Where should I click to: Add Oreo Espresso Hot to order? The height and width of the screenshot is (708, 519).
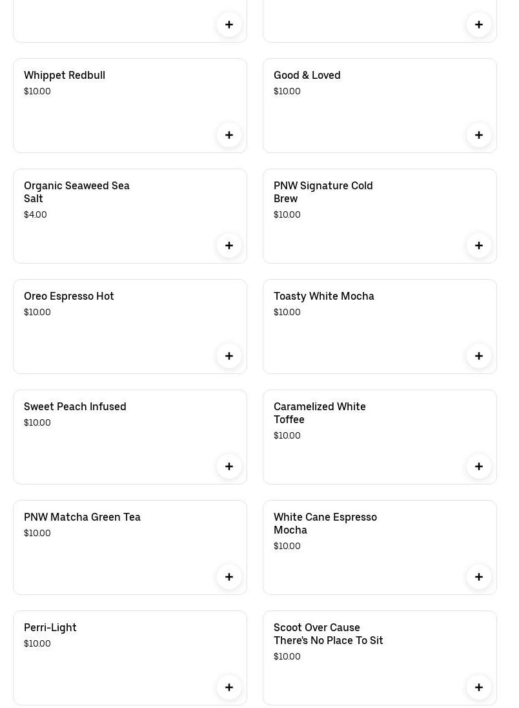pyautogui.click(x=229, y=356)
